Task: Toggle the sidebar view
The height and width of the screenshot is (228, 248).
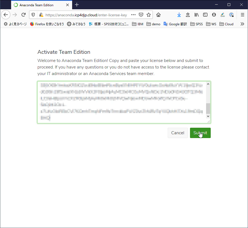Action: click(205, 15)
